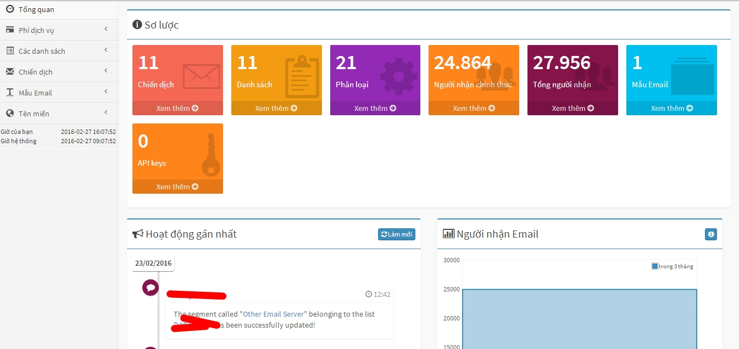Screen dimensions: 739x349
Task: Click the megaphone icon beside Hoạt động gần nhất
Action: [x=138, y=234]
